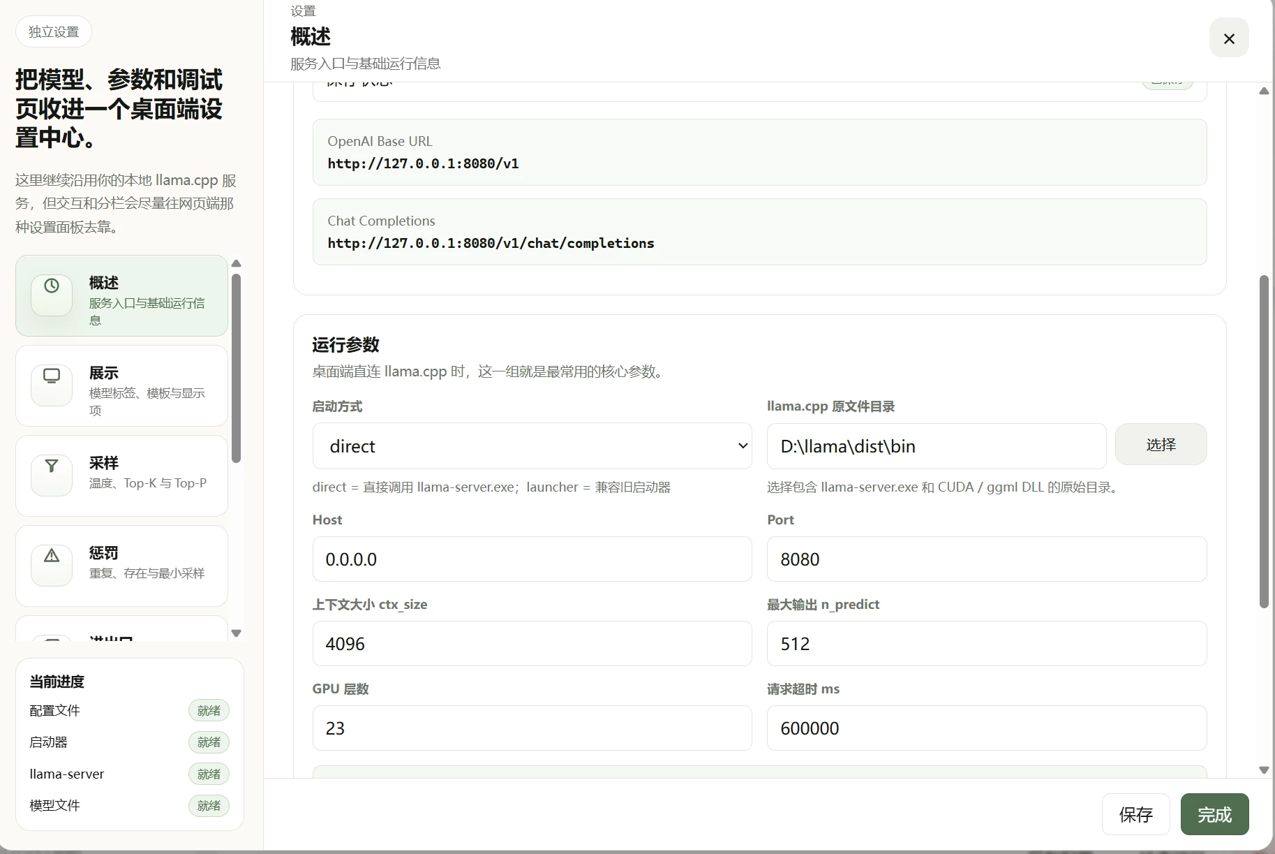
Task: Open the 展示 settings section
Action: (x=121, y=386)
